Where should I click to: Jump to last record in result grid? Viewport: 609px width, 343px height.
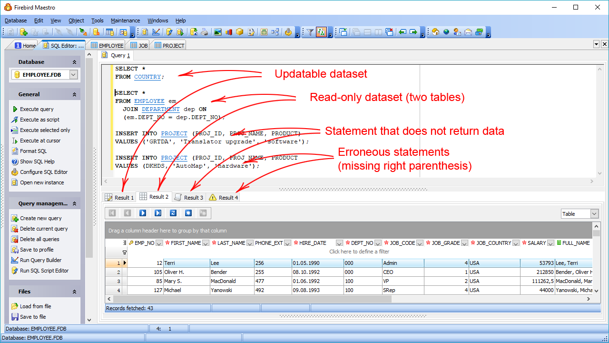coord(158,213)
